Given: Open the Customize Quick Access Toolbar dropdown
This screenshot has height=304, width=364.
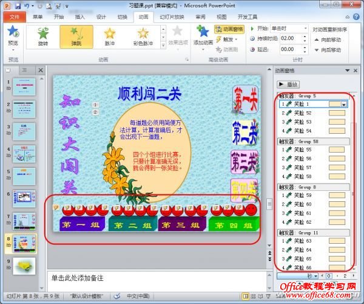Looking at the screenshot, I should point(67,7).
